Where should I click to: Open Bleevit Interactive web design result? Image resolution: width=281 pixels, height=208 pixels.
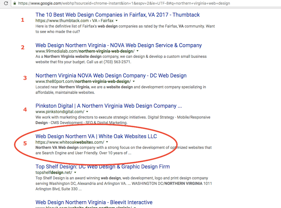(94, 202)
